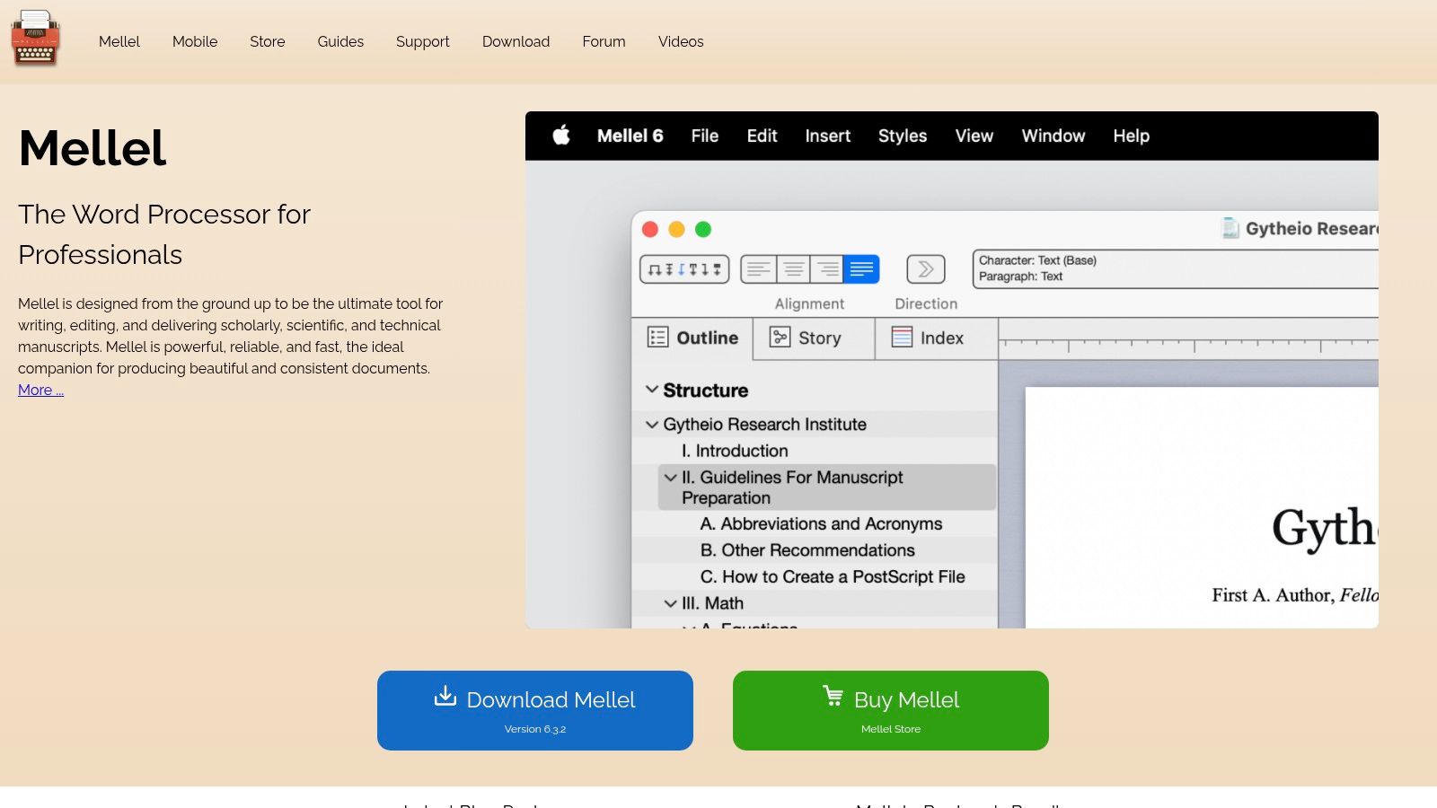Switch to the Index tab
1437x808 pixels.
point(928,338)
